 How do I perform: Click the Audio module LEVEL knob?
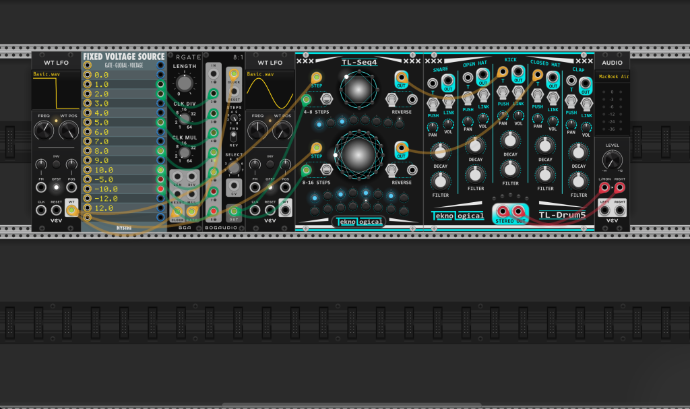click(612, 160)
